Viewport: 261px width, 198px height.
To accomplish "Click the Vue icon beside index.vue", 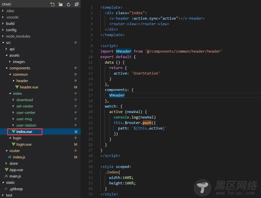I will (x=14, y=132).
